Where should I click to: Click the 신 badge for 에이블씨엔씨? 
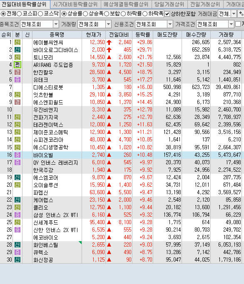pyautogui.click(x=17, y=42)
